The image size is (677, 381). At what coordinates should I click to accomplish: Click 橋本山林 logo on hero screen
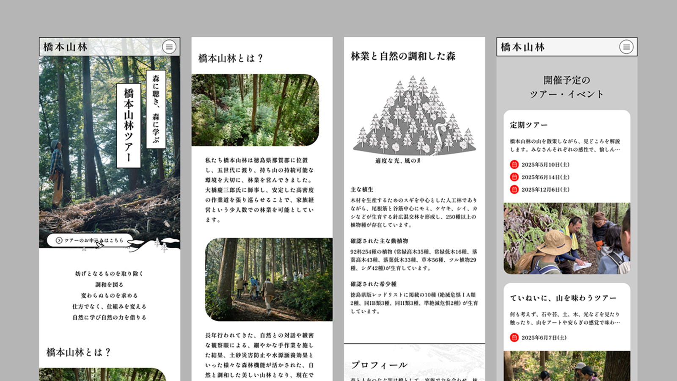65,47
